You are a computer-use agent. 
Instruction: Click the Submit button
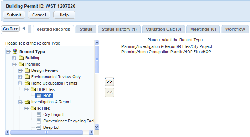click(x=14, y=15)
